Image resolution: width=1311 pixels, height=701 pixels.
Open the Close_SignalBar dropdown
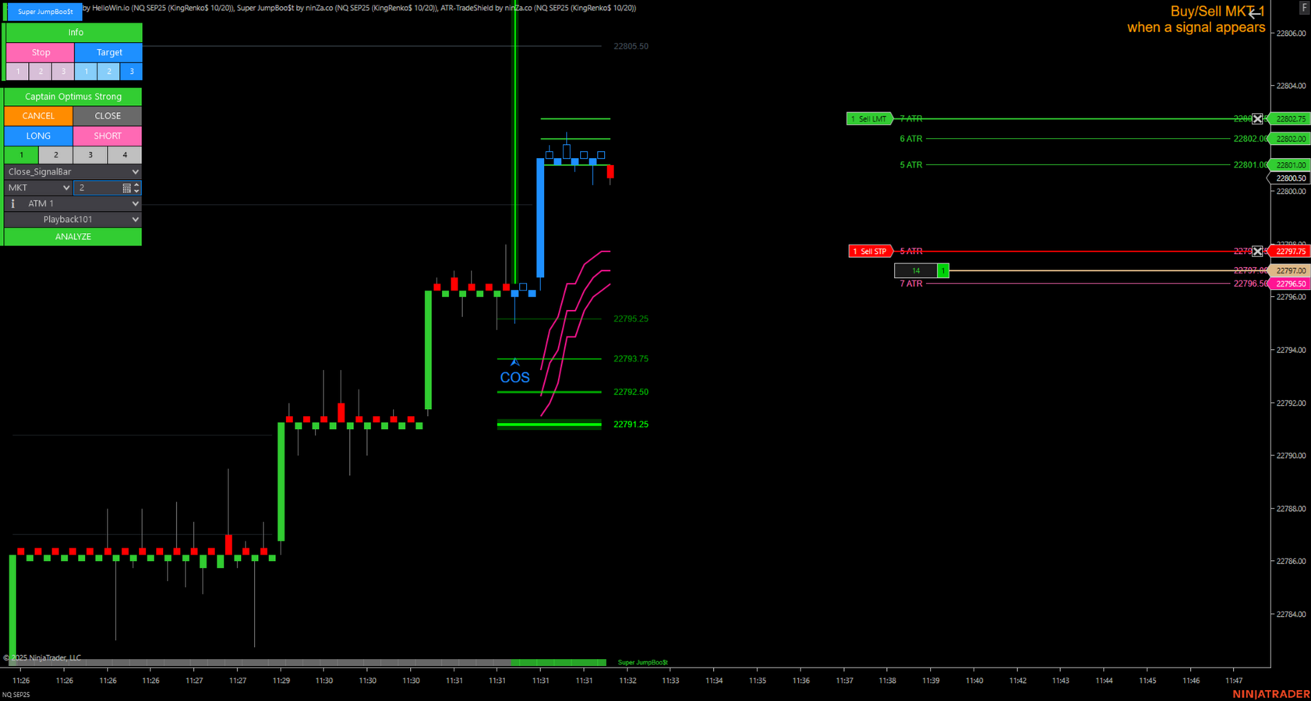tap(72, 171)
